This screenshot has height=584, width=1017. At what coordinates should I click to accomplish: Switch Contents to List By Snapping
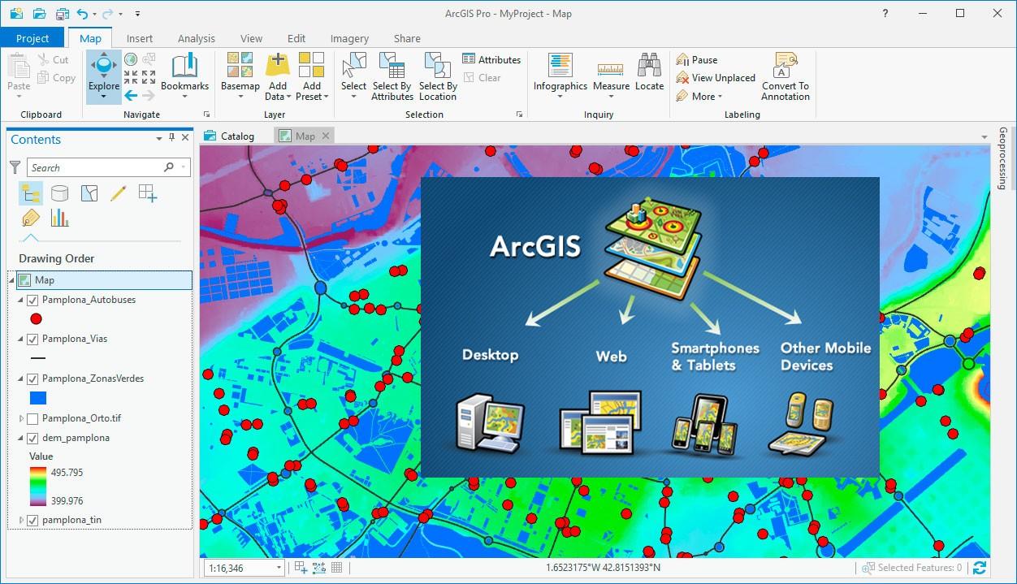tap(148, 193)
